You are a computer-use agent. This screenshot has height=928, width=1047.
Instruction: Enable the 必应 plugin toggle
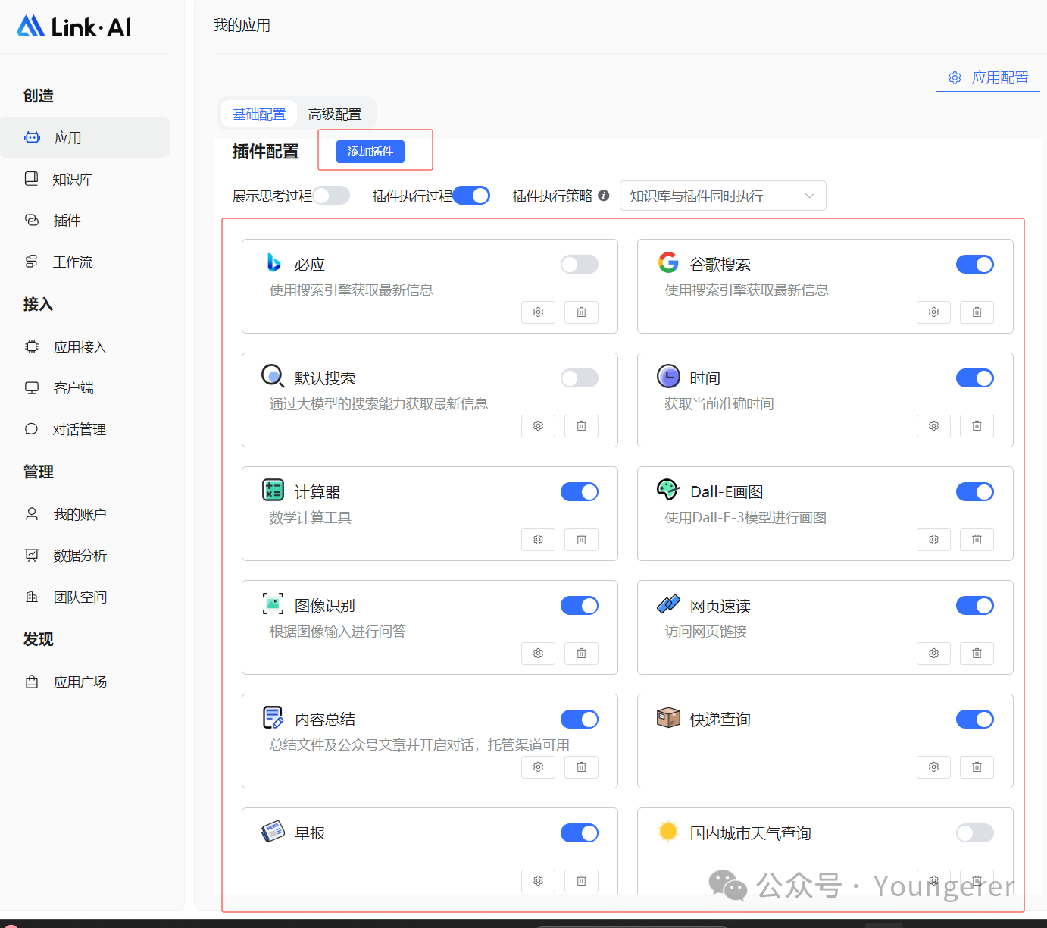click(x=579, y=265)
